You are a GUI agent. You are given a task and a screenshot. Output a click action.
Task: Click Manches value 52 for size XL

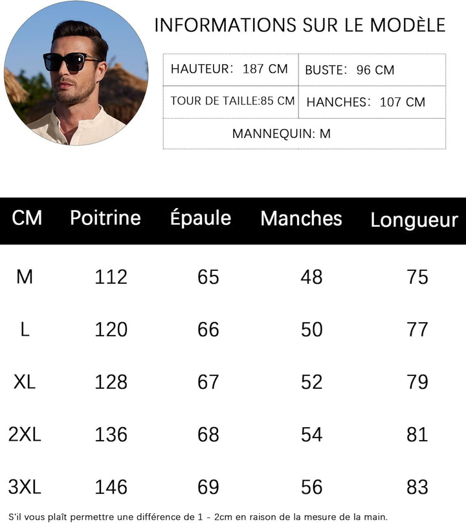click(x=311, y=382)
